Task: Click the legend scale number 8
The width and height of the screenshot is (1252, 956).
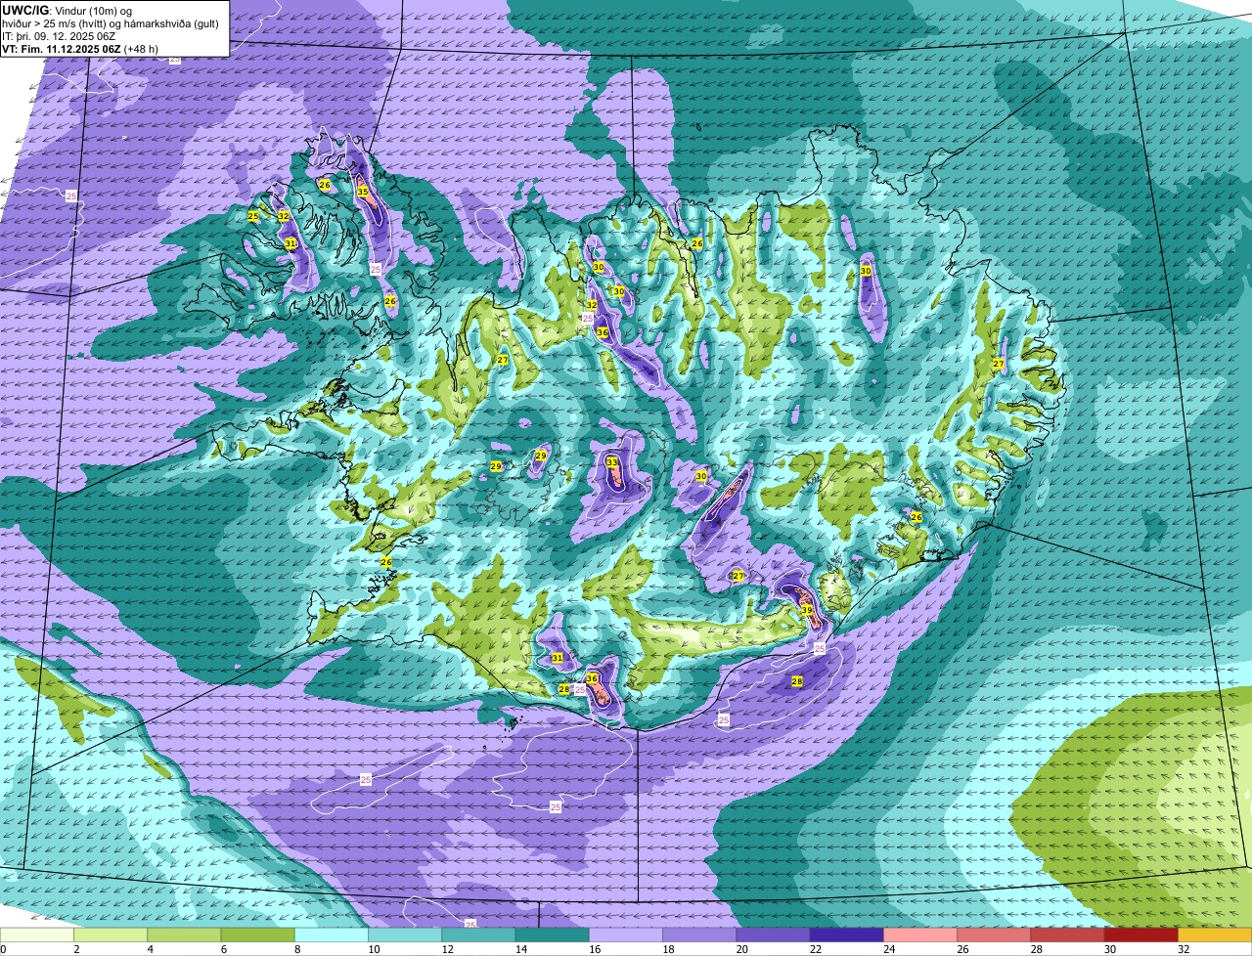Action: coord(295,949)
